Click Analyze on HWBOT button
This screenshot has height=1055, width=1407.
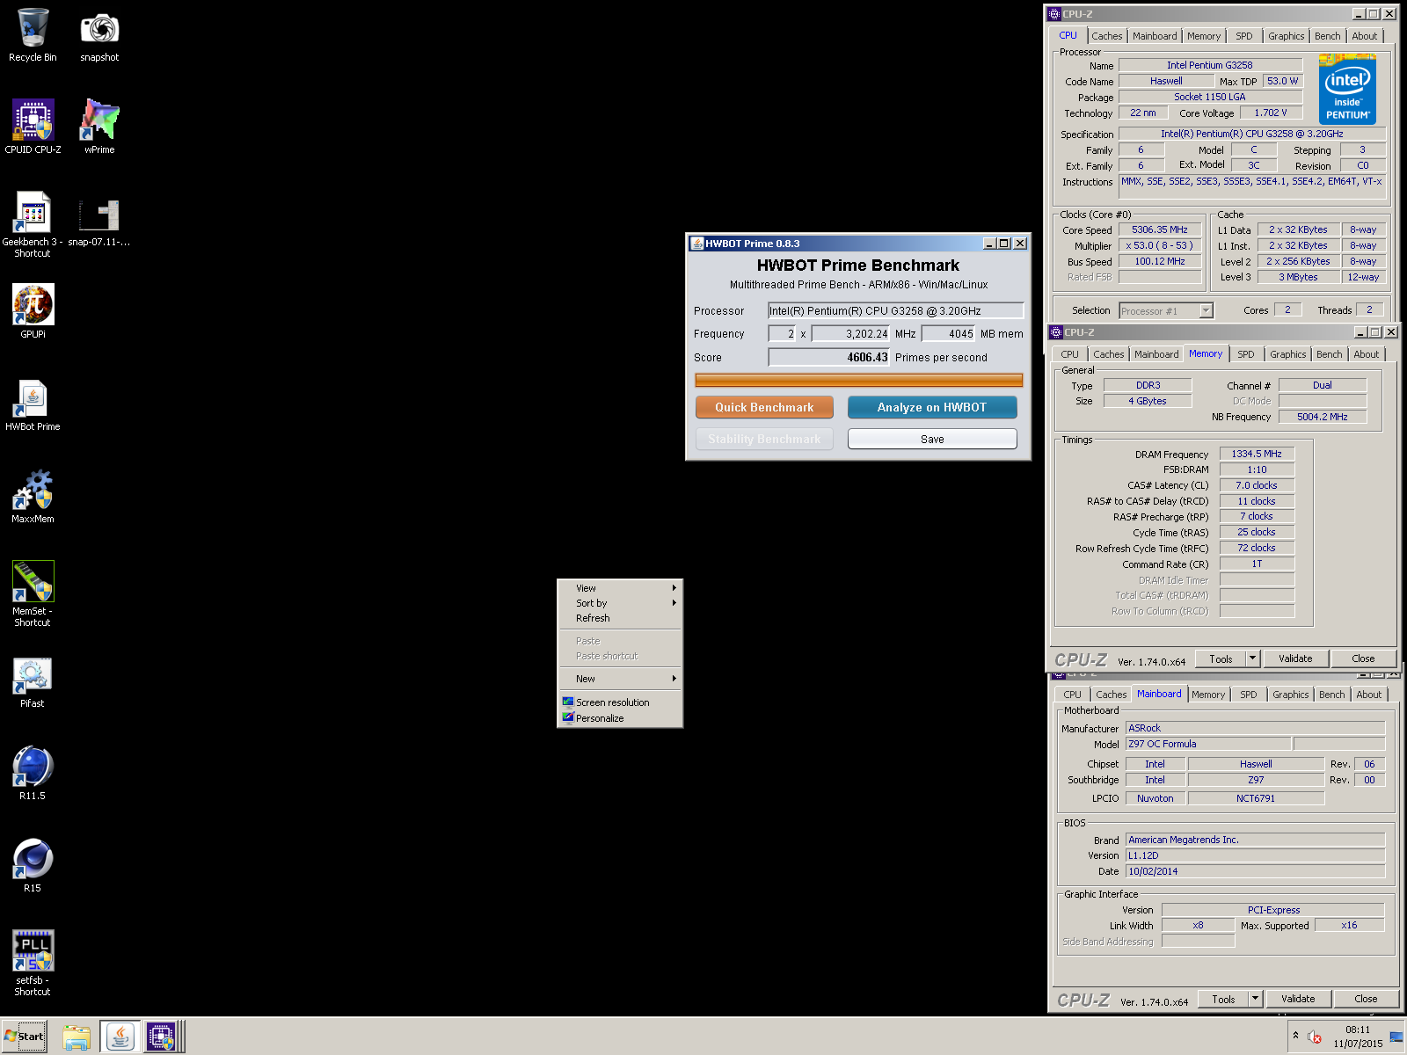932,407
